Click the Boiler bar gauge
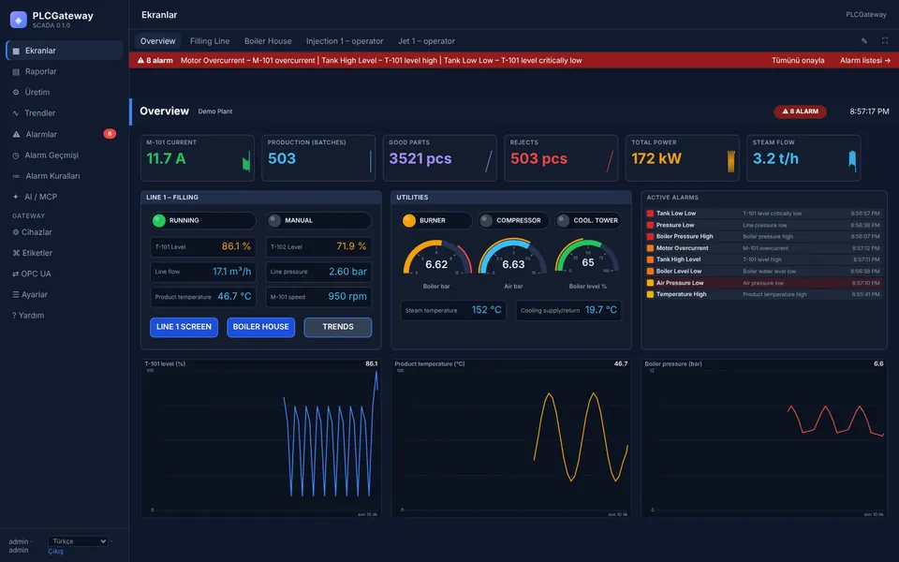 coord(437,262)
